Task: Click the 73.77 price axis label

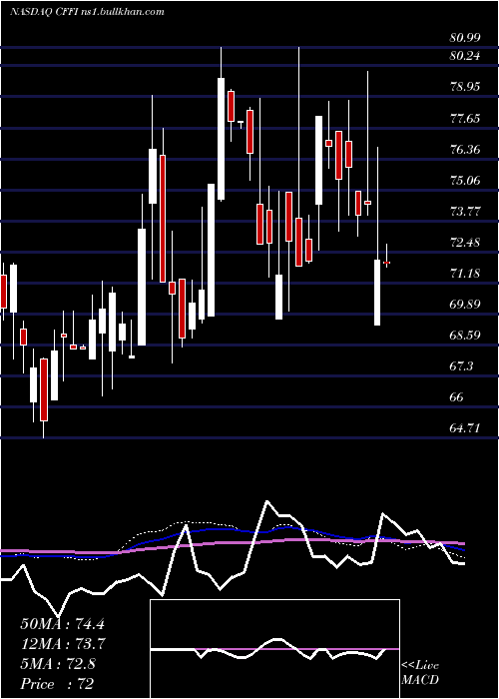Action: 465,212
